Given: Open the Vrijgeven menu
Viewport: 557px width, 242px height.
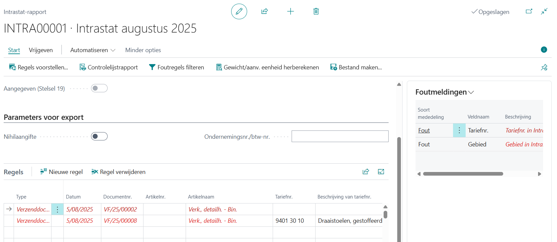Looking at the screenshot, I should tap(41, 50).
